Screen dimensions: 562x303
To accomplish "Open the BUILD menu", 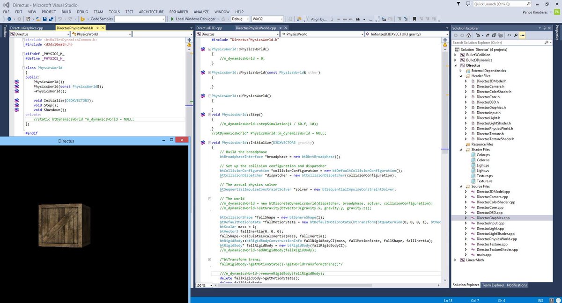I will [x=67, y=12].
